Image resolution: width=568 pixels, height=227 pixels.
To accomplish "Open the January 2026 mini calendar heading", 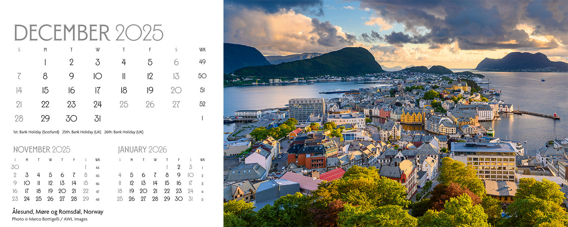I will click(142, 150).
